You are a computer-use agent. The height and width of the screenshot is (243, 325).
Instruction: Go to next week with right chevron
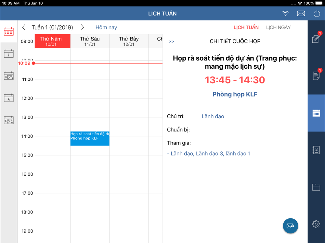click(x=82, y=27)
